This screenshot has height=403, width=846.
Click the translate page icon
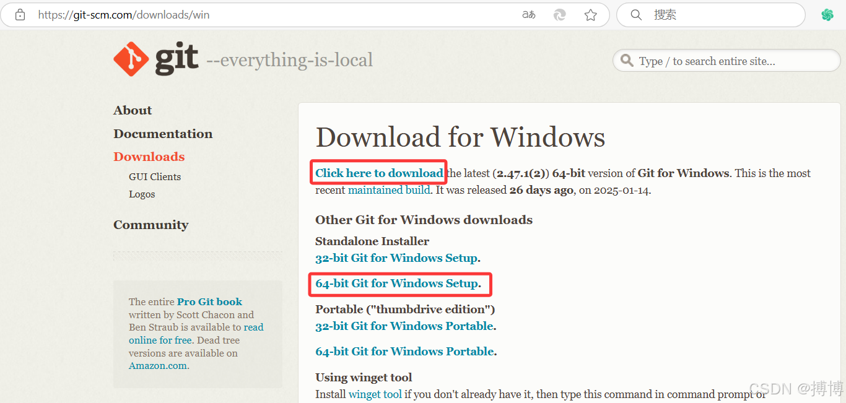tap(529, 15)
